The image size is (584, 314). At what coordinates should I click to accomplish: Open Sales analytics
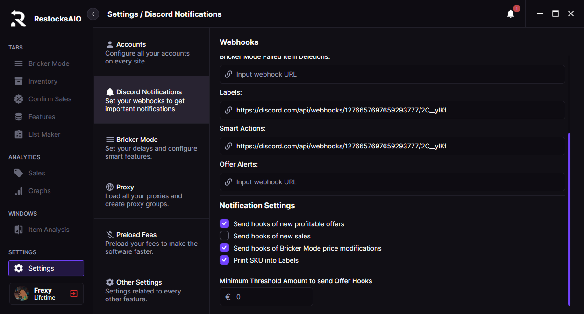point(36,173)
